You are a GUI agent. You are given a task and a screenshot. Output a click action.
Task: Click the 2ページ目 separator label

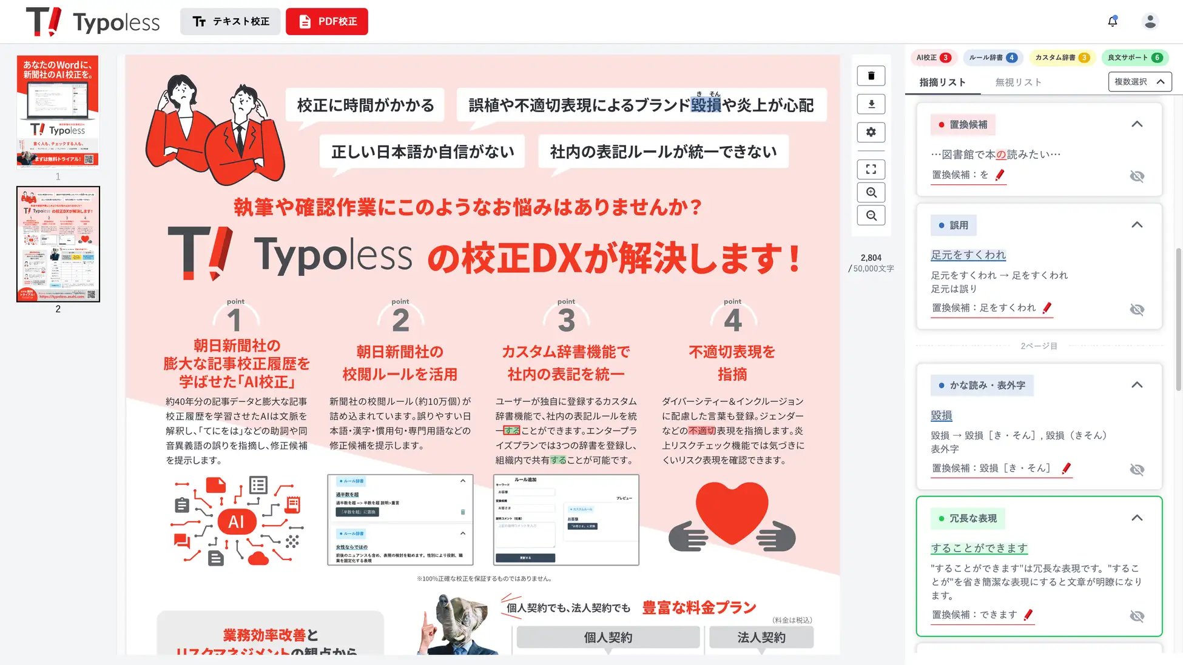tap(1039, 346)
